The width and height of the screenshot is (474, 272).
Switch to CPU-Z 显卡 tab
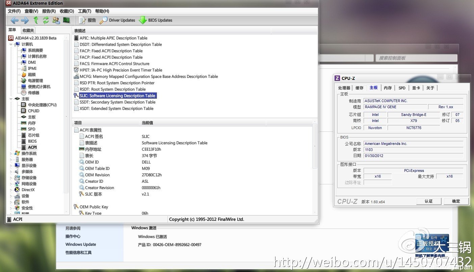pyautogui.click(x=416, y=88)
